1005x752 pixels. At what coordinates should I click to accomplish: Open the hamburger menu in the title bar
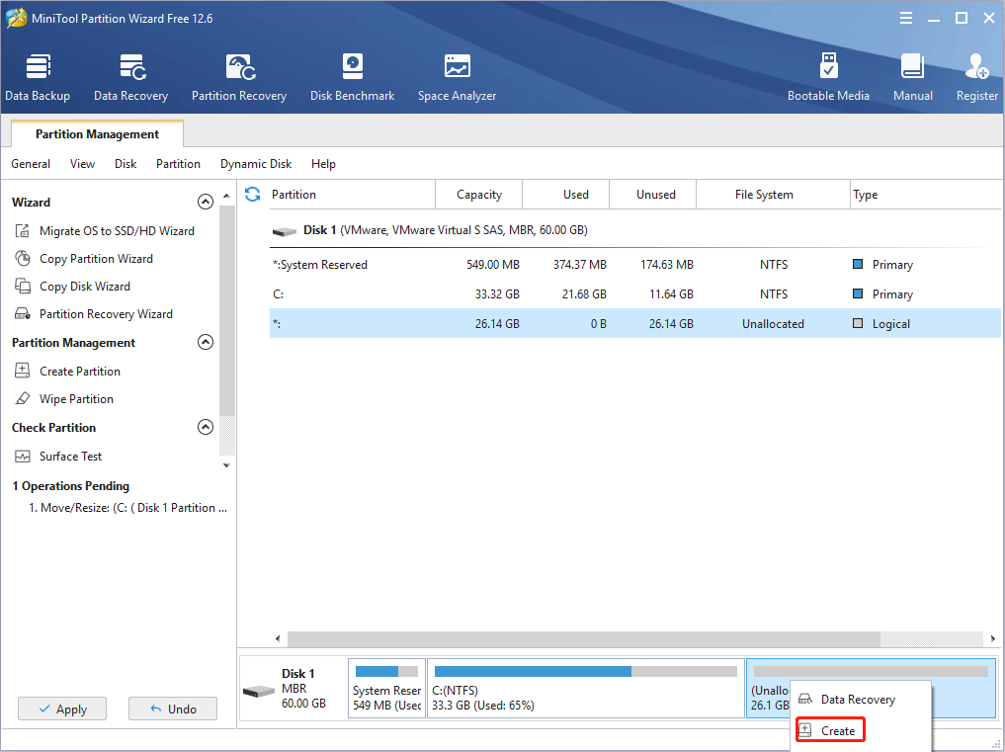905,18
